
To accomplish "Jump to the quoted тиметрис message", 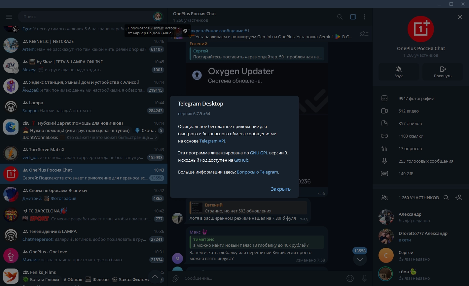I will [257, 242].
